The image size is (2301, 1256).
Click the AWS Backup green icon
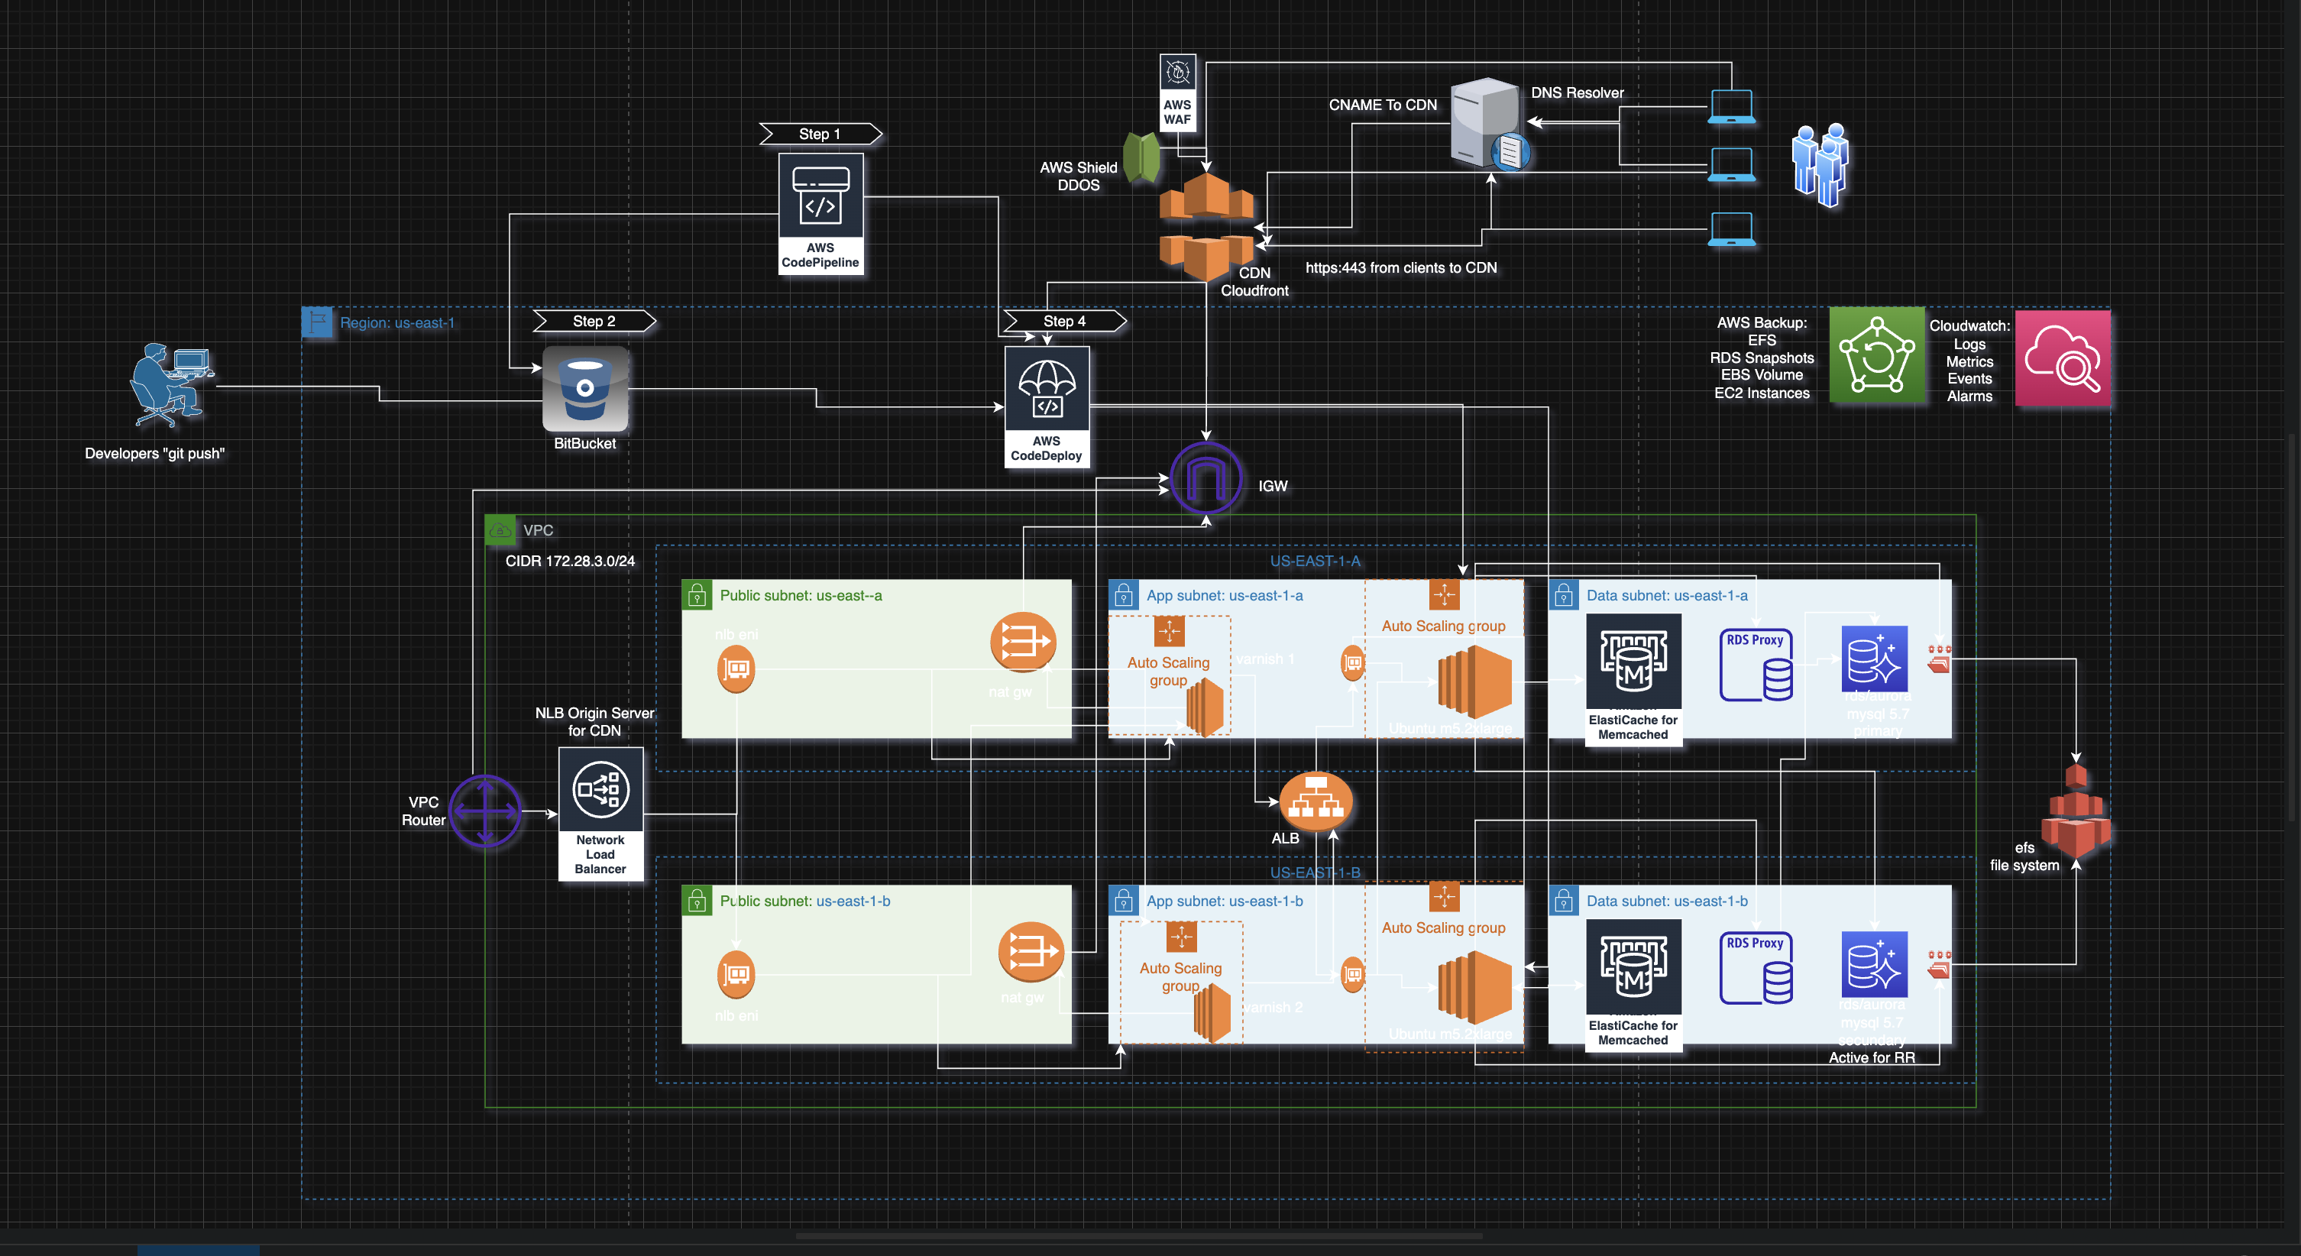click(1877, 354)
